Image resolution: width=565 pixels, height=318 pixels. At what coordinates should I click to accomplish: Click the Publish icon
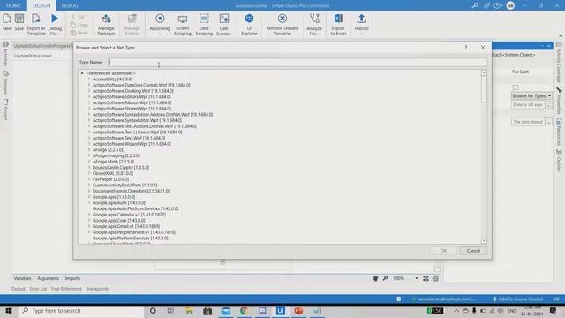pos(361,19)
